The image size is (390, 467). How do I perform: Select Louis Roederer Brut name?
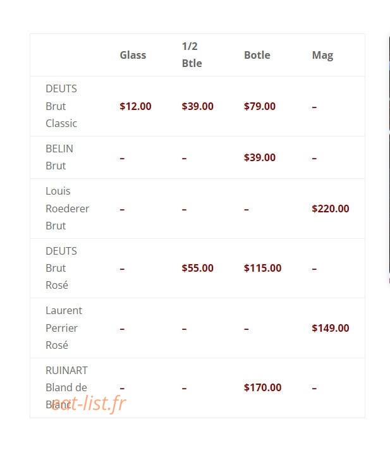click(x=68, y=209)
